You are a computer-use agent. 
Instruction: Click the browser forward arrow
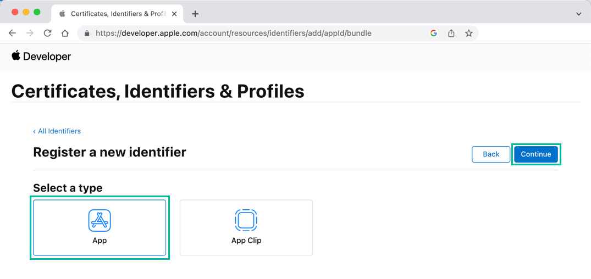click(x=30, y=33)
